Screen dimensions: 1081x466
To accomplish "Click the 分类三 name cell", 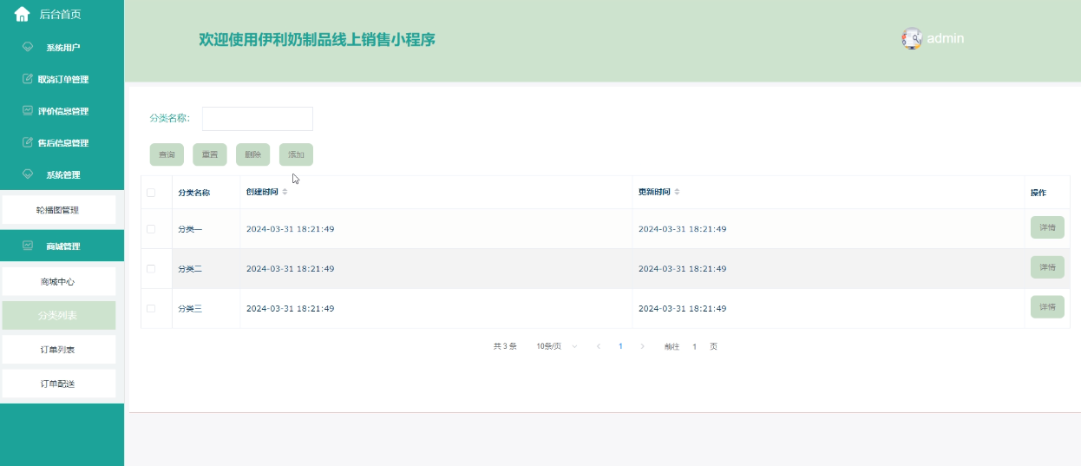I will pyautogui.click(x=206, y=308).
